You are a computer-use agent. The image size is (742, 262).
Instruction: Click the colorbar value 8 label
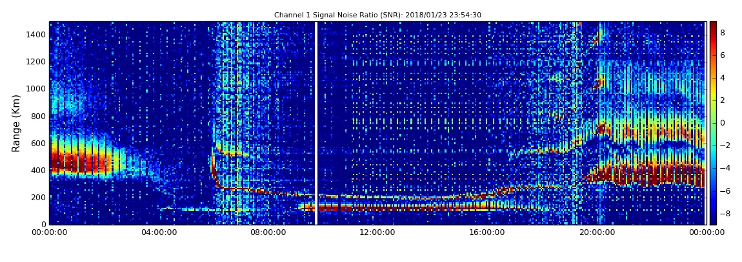click(x=723, y=33)
